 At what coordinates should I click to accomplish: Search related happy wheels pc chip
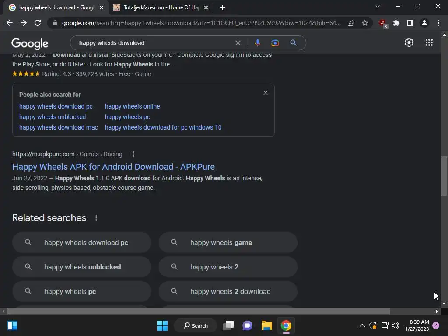point(82,292)
